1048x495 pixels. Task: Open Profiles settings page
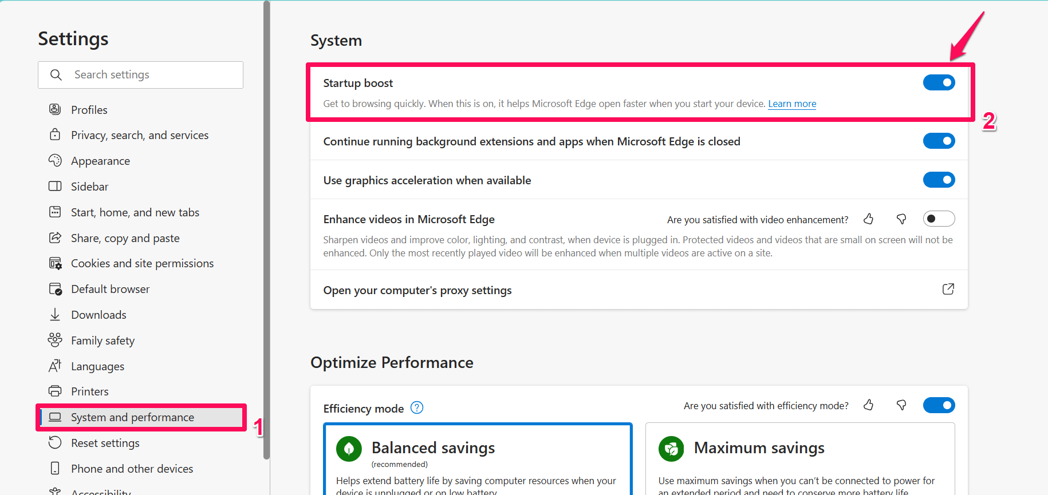tap(89, 110)
